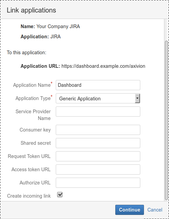This screenshot has height=219, width=169.
Task: Focus the Access token URL field
Action: 98,170
